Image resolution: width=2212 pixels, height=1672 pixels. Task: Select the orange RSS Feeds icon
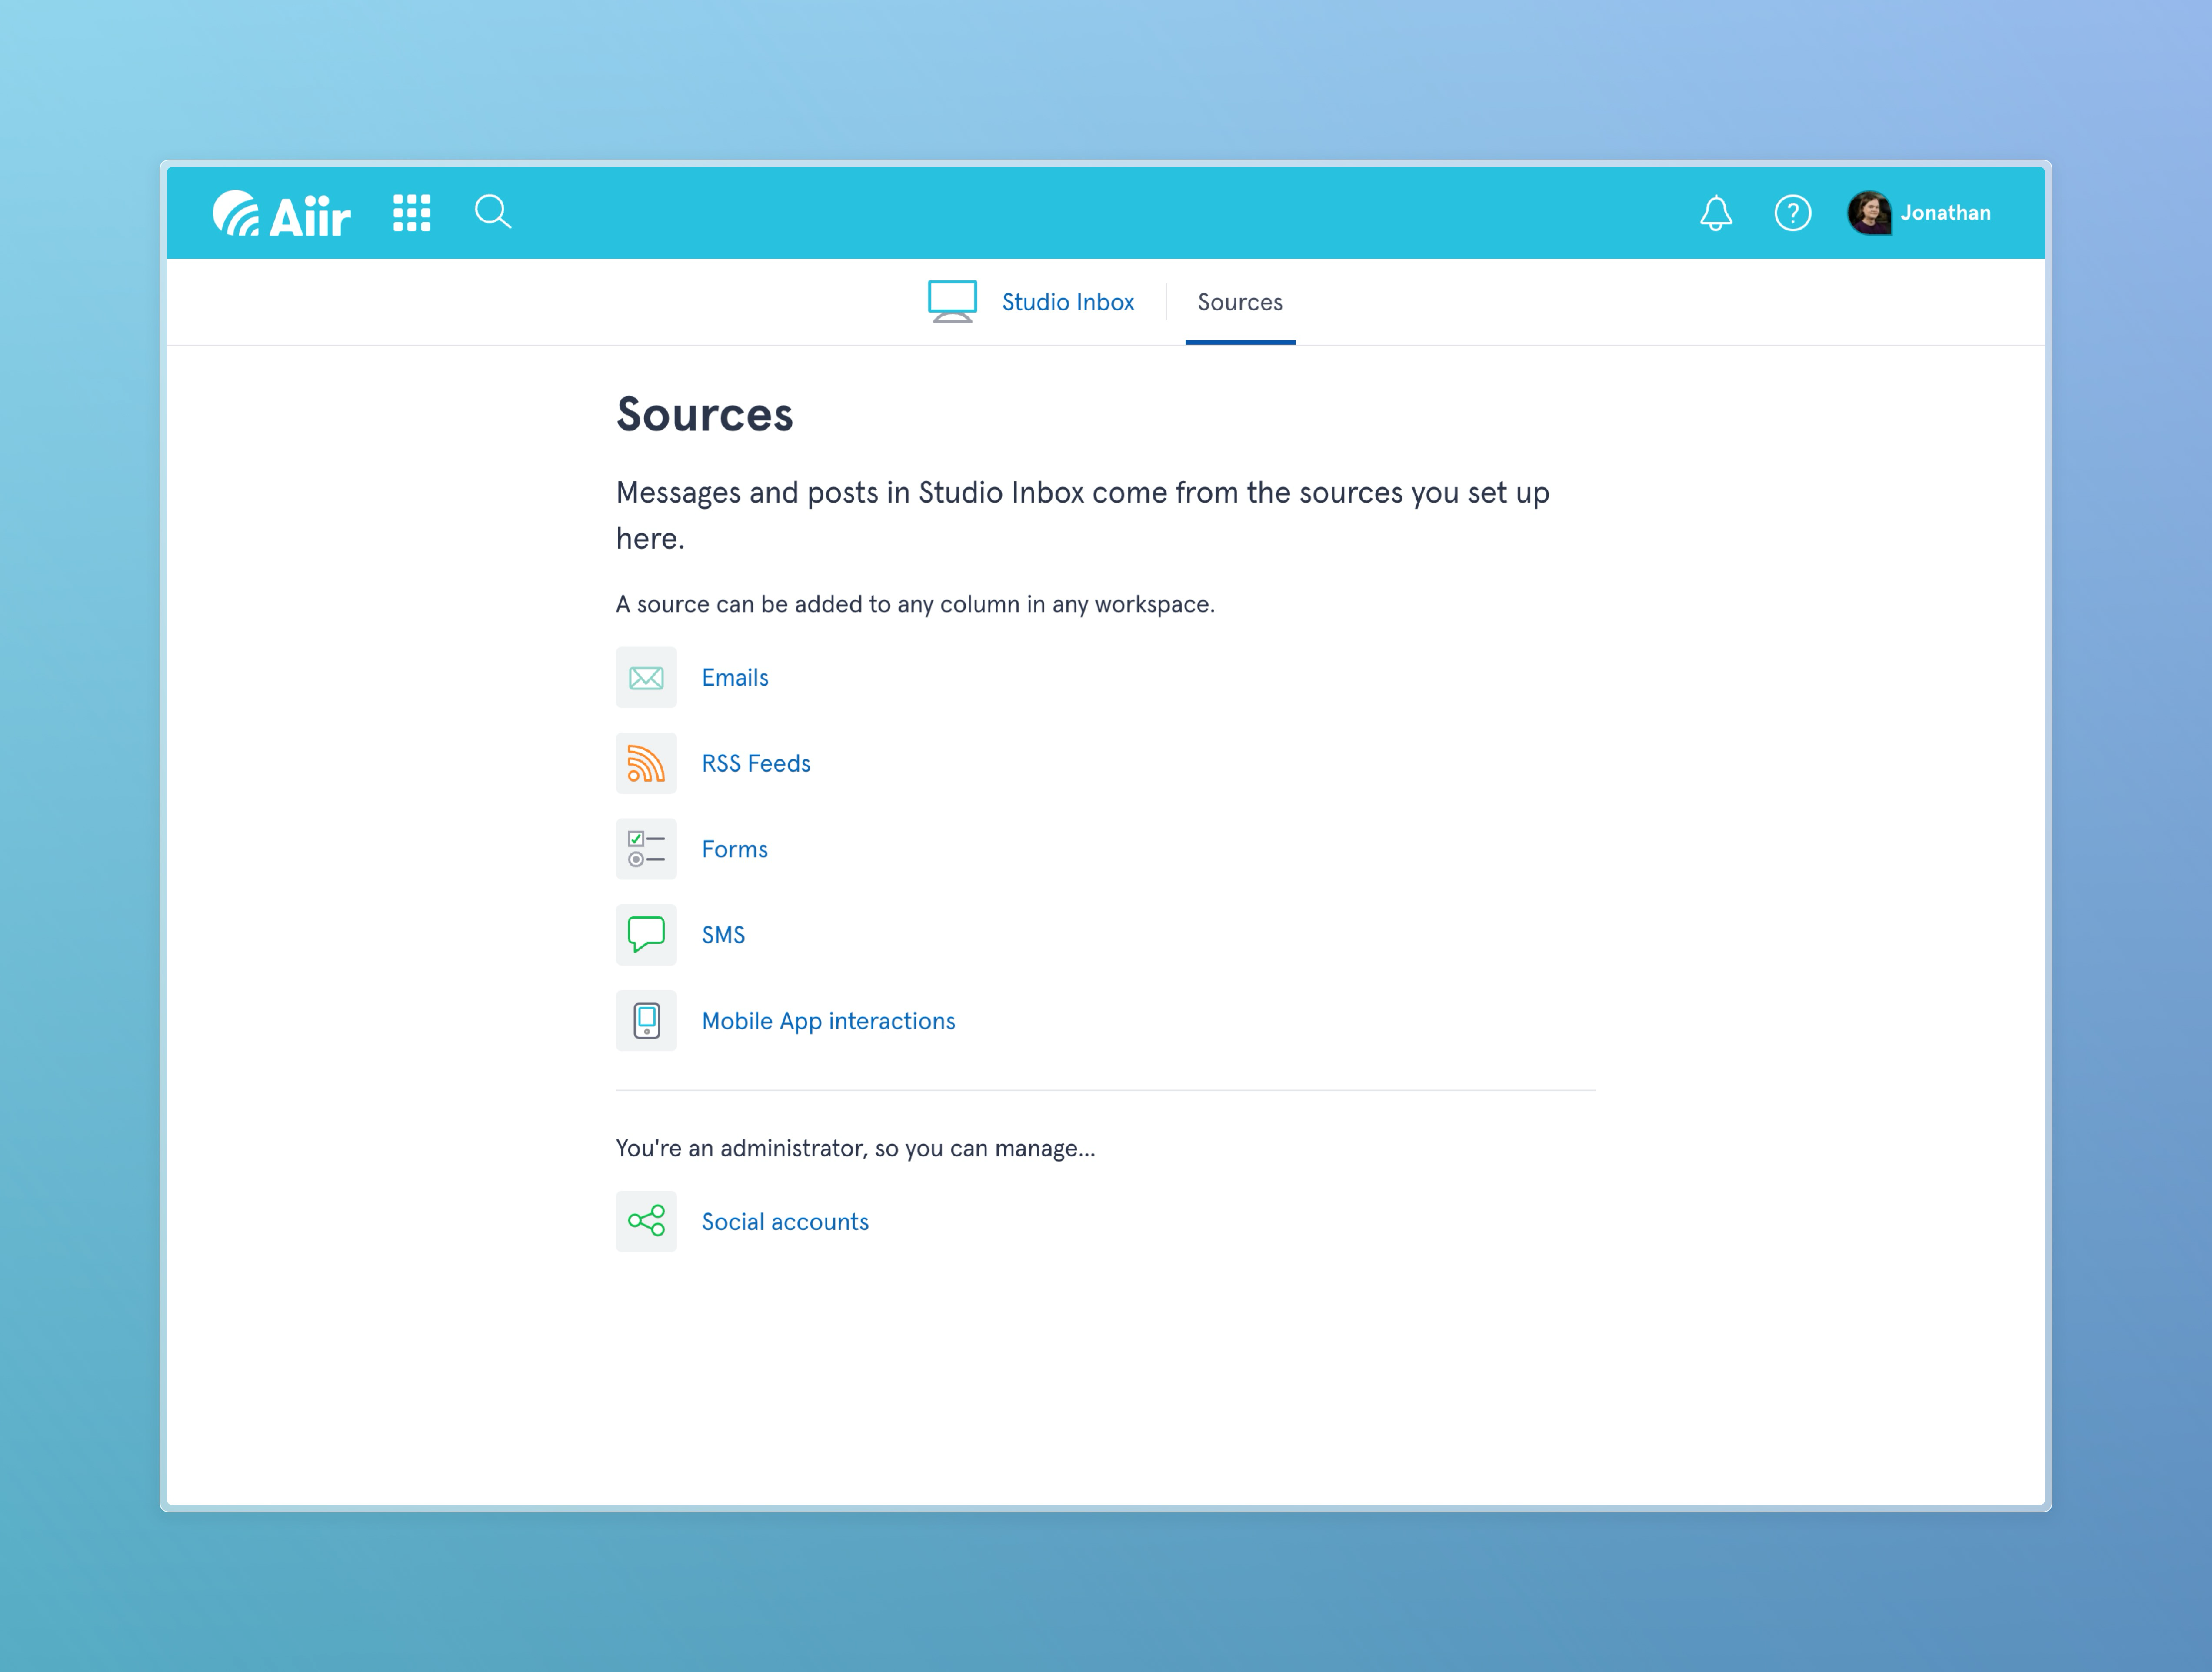click(x=646, y=763)
